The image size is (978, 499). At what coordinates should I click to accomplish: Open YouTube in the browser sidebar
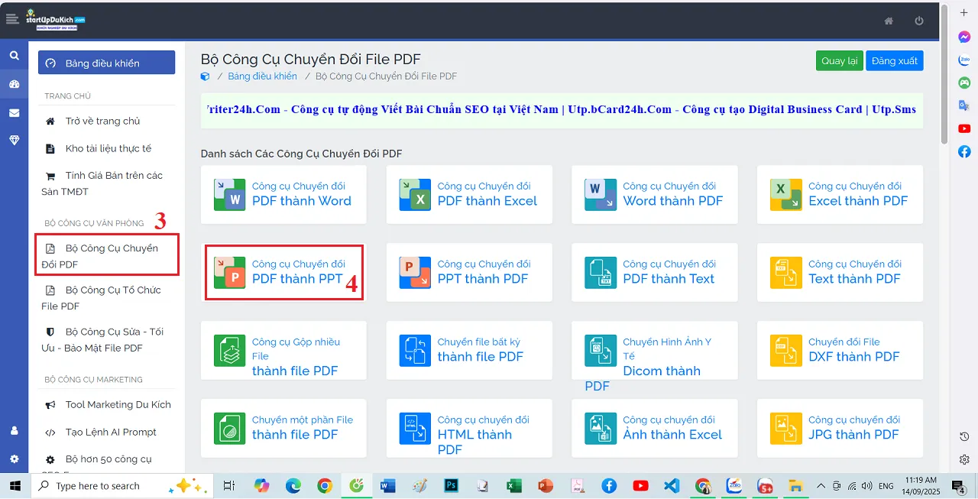pos(964,128)
